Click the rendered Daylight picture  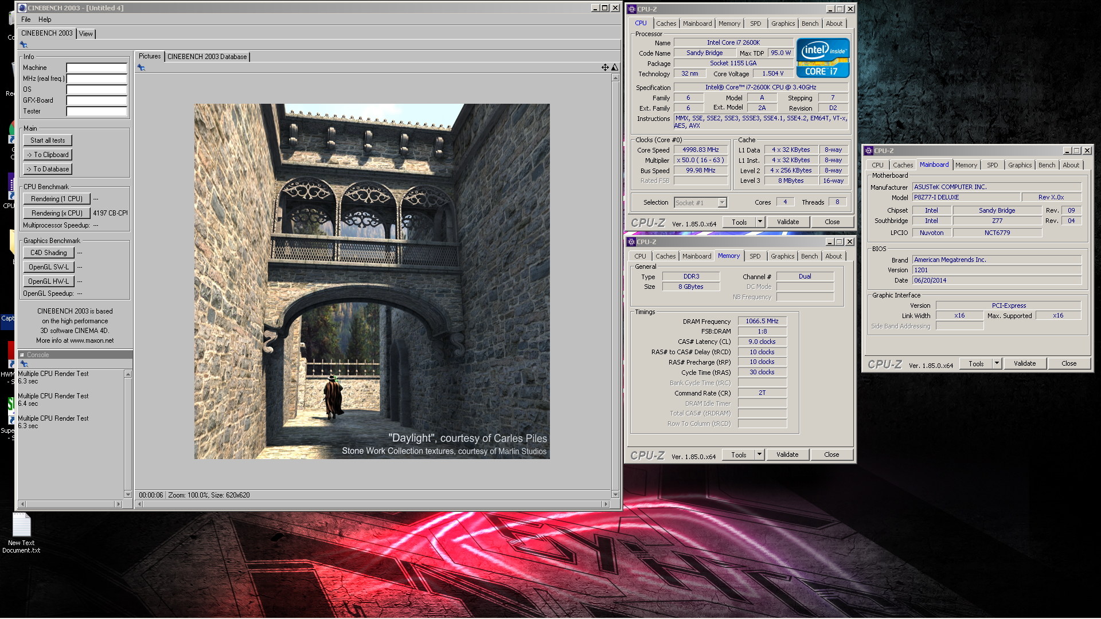pyautogui.click(x=372, y=281)
